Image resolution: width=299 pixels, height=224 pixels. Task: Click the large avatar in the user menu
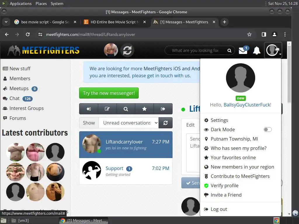click(241, 78)
